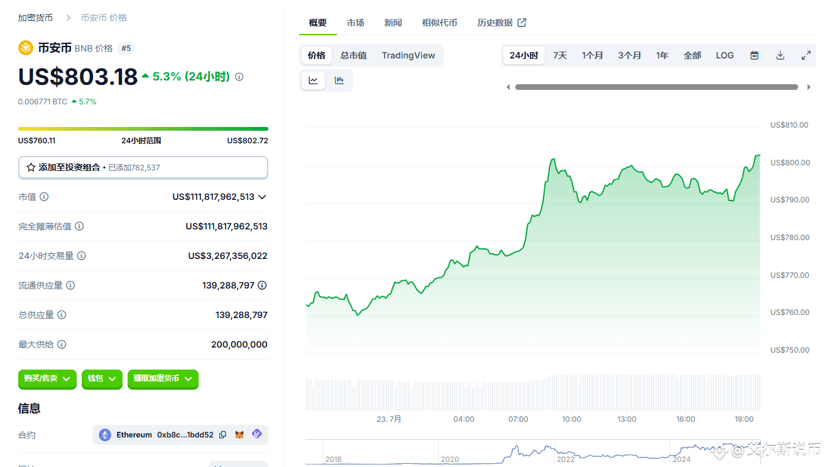
Task: Open 相似代币 tab
Action: [x=440, y=23]
